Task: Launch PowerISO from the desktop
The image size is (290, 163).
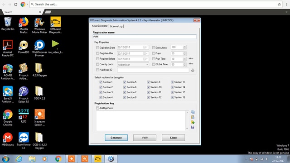Action: [x=24, y=47]
